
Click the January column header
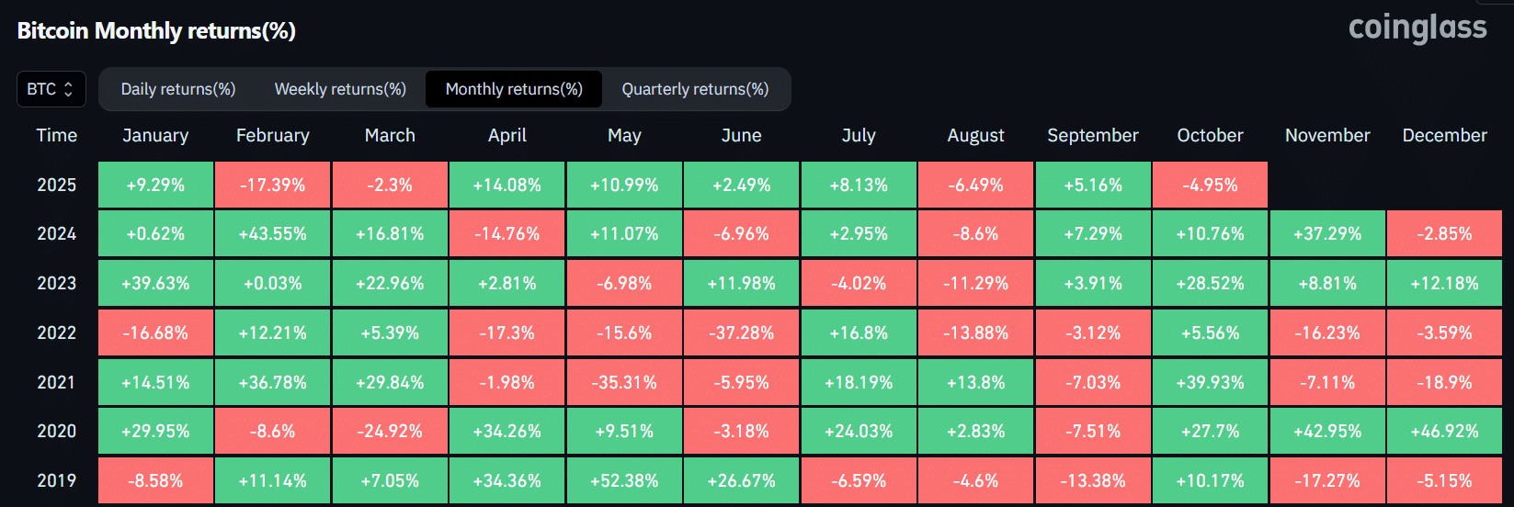click(155, 135)
